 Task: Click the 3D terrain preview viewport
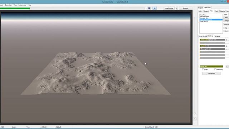pyautogui.click(x=96, y=67)
